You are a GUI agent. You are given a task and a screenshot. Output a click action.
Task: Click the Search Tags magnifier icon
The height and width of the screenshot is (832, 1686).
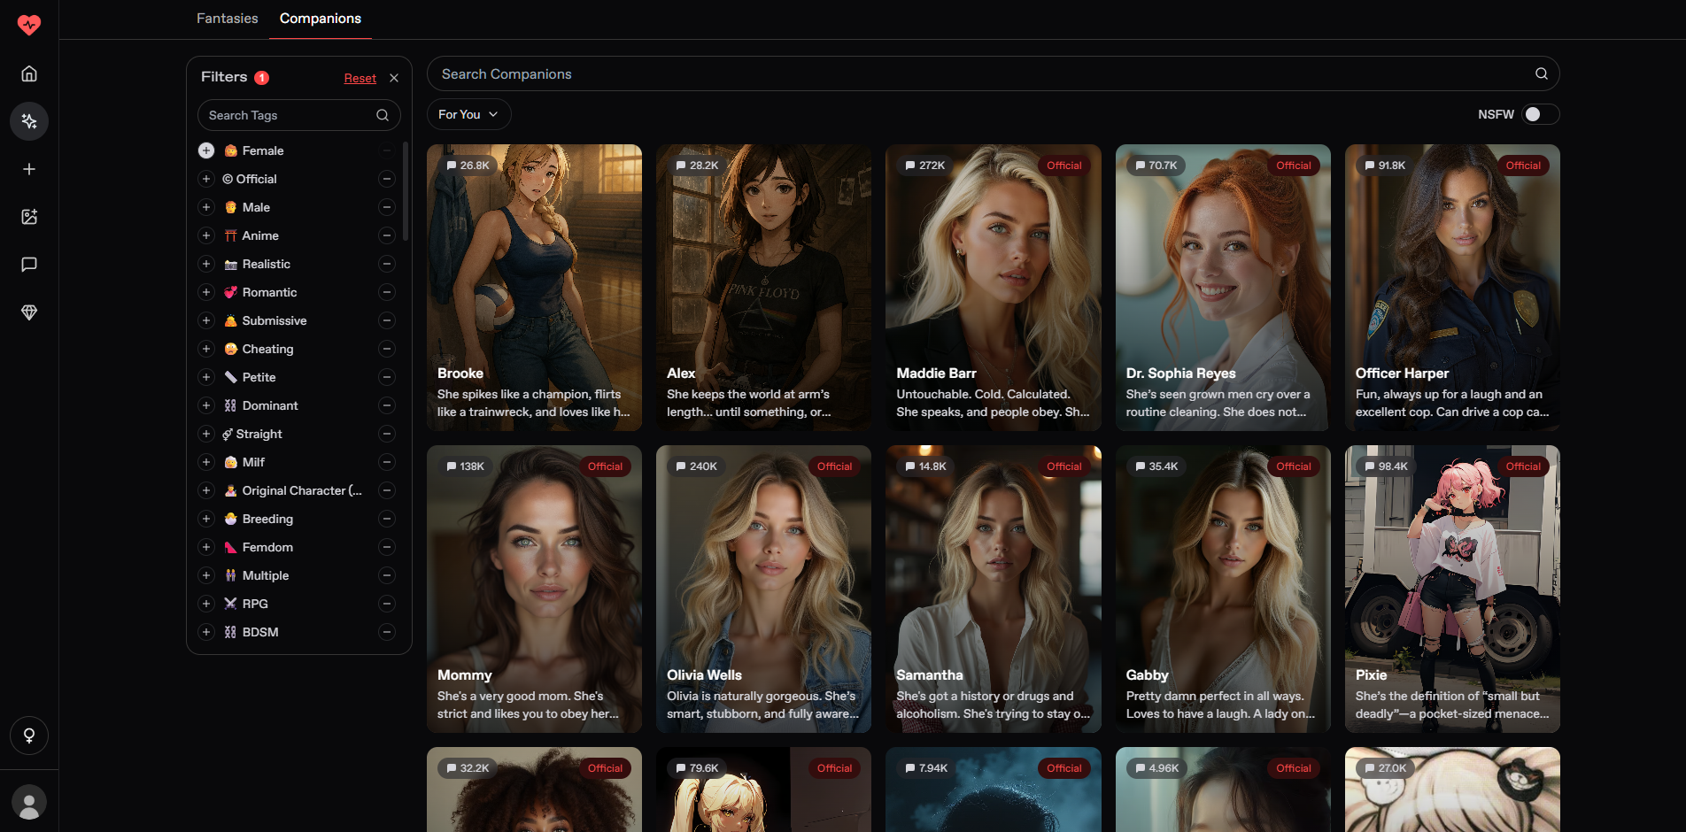383,115
